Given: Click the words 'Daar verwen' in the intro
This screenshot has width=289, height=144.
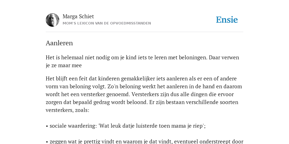Looking at the screenshot, I should pyautogui.click(x=224, y=57).
